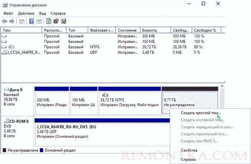Image resolution: width=251 pixels, height=164 pixels.
Task: Select the 300 МБ partition on Диск 0
Action: [52, 100]
